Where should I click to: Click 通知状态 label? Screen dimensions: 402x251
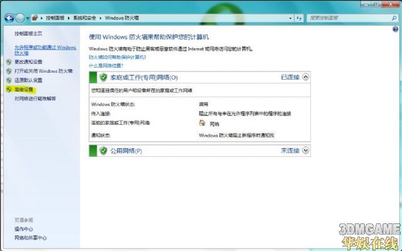coord(100,135)
